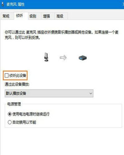Screen dimensions: 124x155
Task: Click the 侦听此设备 label text
Action: tap(18, 75)
